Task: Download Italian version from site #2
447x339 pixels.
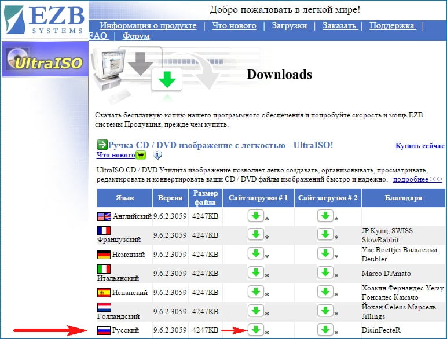Action: pyautogui.click(x=325, y=272)
